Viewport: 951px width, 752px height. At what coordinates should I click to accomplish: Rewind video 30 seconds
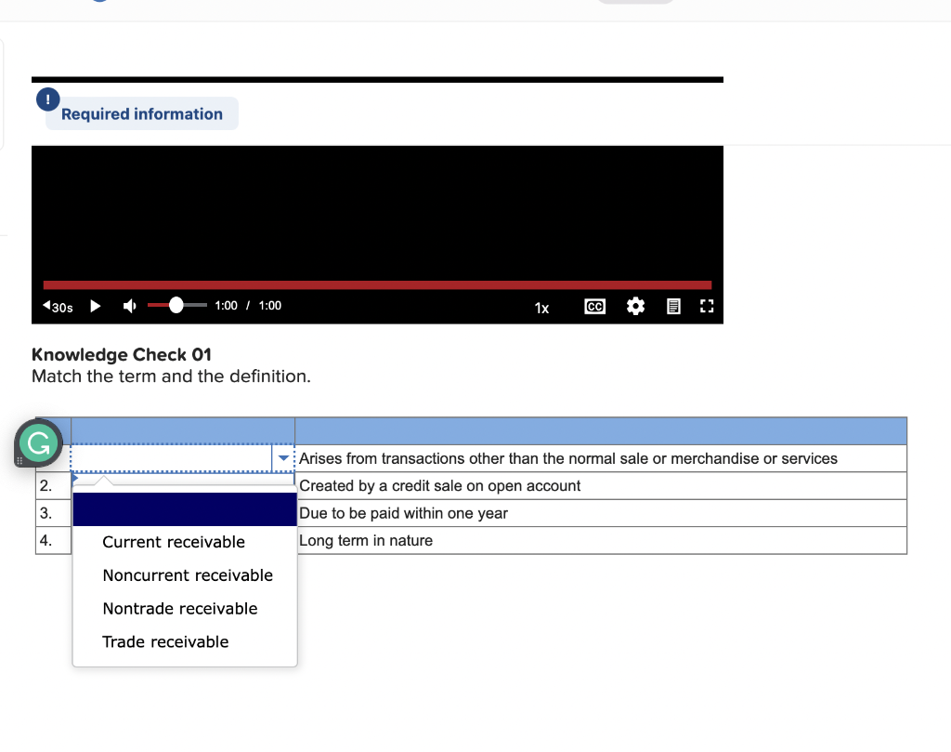(58, 307)
